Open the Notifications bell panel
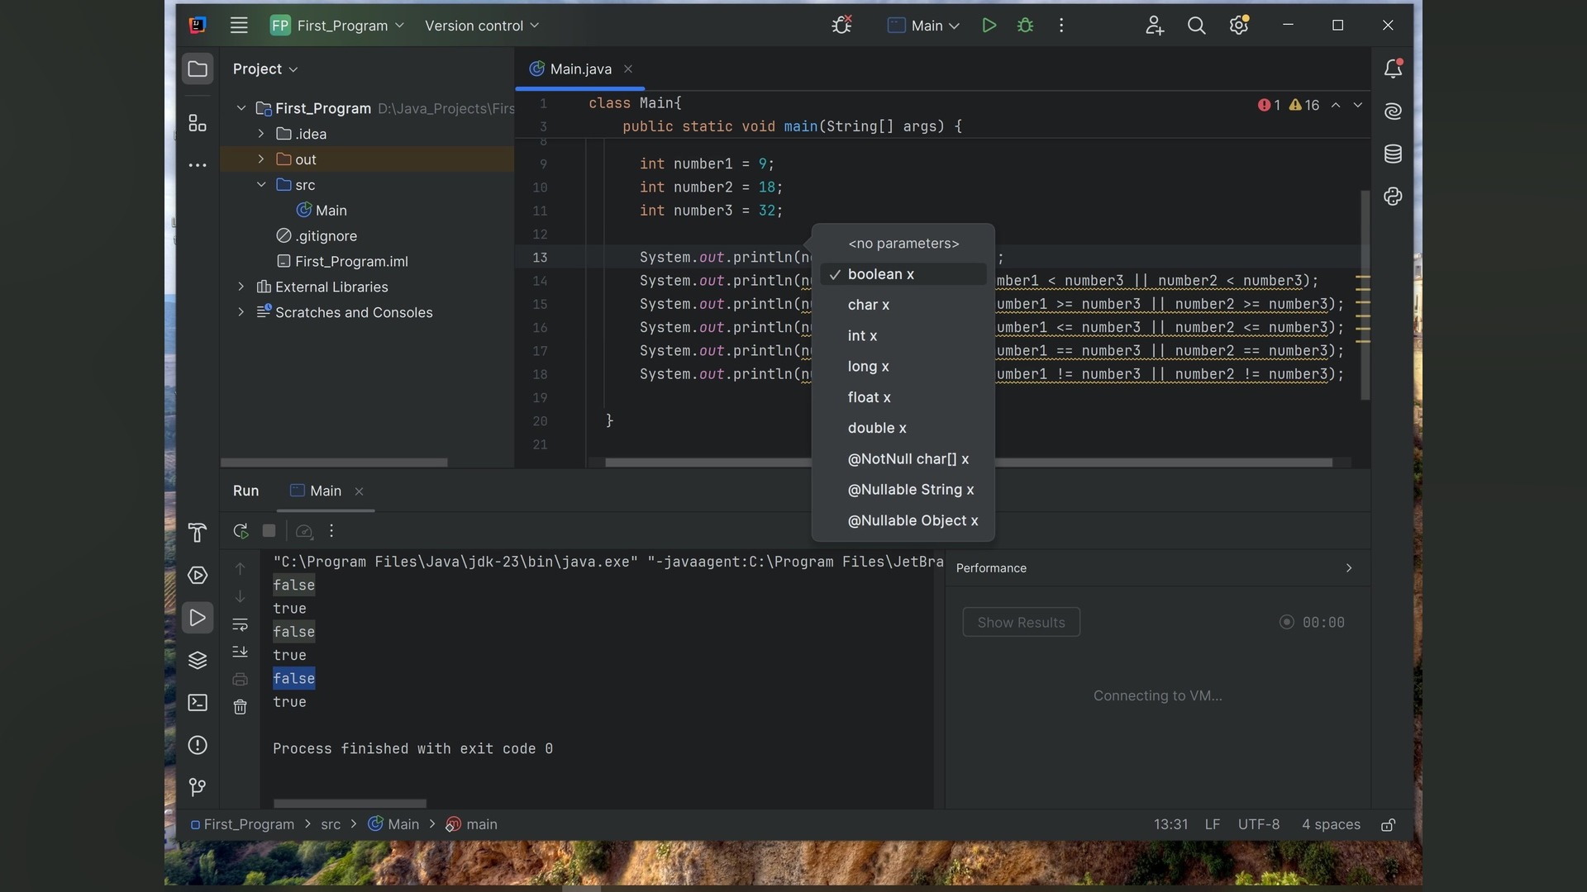The width and height of the screenshot is (1587, 892). [1393, 69]
